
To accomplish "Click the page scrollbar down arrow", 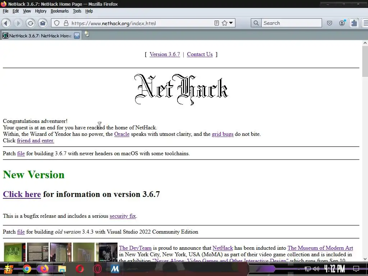I will click(365, 259).
